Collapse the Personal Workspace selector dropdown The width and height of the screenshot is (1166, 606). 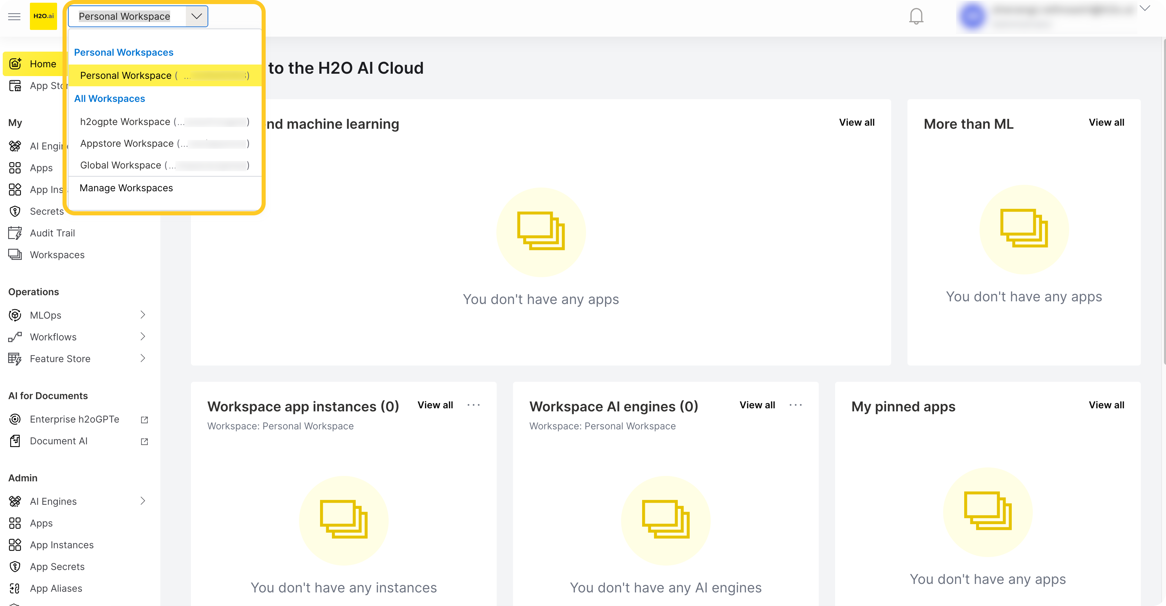[196, 16]
